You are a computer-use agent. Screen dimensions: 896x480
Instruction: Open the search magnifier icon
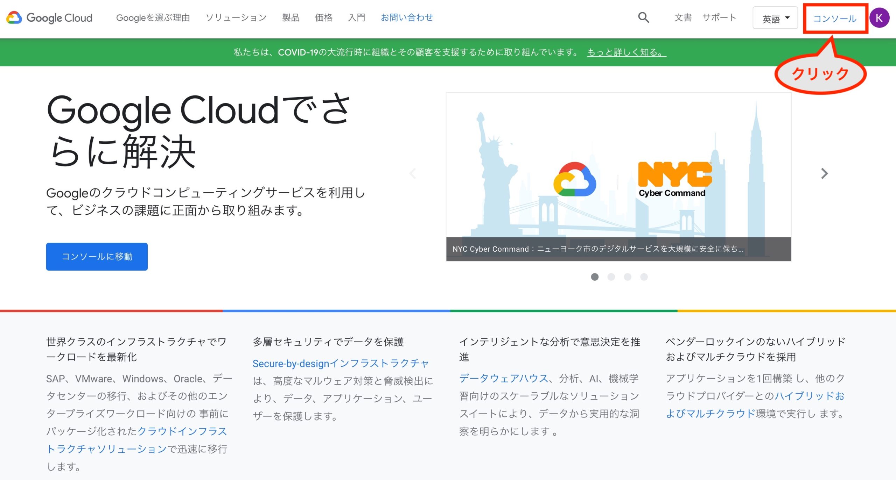pos(643,17)
